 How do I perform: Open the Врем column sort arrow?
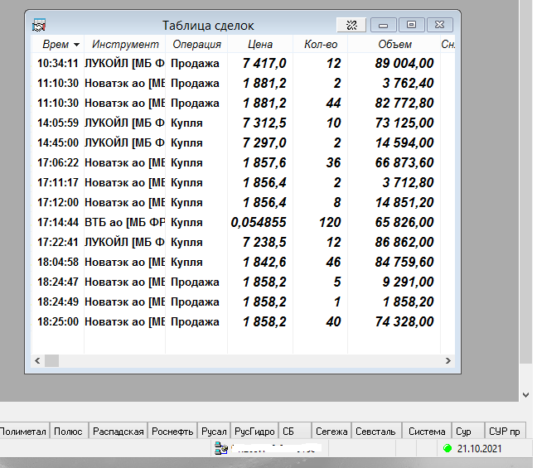click(77, 45)
